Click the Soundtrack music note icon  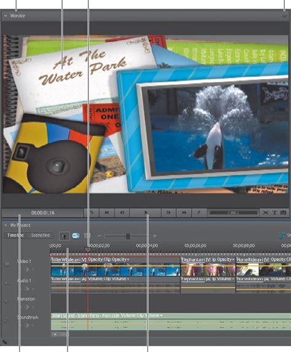[x=7, y=320]
